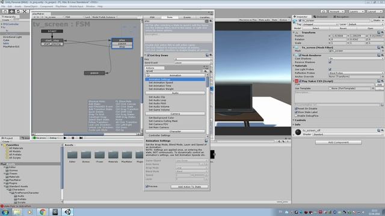
Task: Toggle the Static checkbox in Inspector
Action: [x=372, y=20]
